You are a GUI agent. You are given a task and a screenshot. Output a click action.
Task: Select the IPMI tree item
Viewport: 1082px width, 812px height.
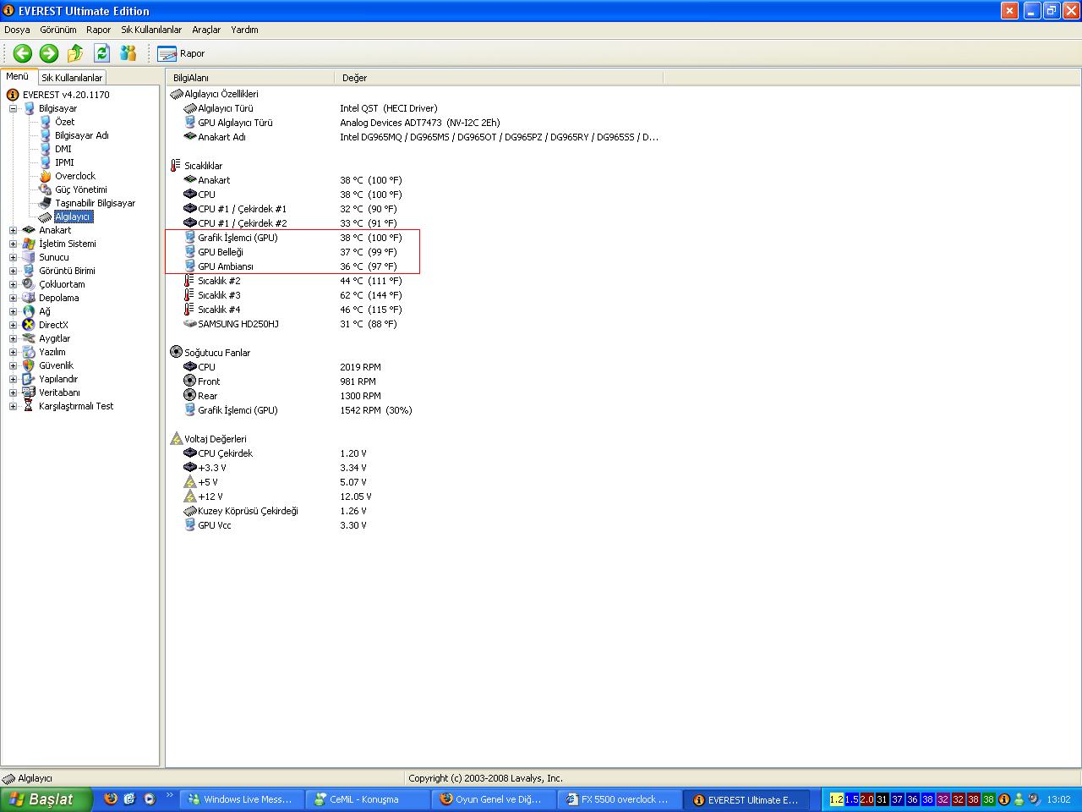click(x=64, y=162)
